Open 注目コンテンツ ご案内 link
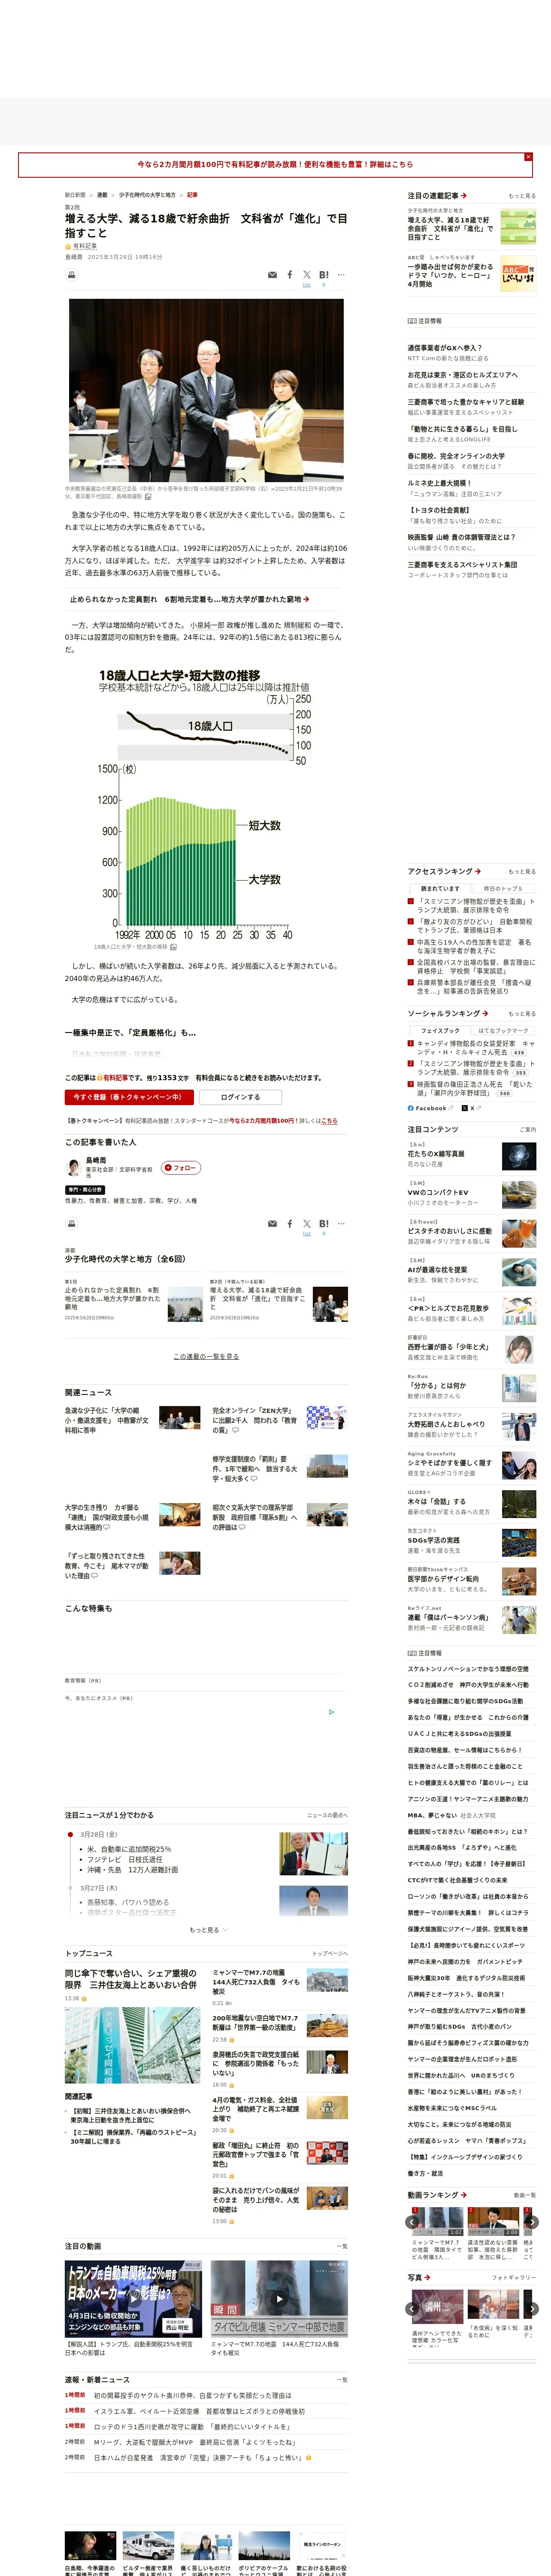This screenshot has height=2576, width=551. pyautogui.click(x=527, y=1129)
